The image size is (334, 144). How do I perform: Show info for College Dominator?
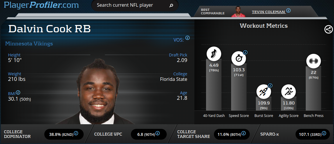point(76,134)
